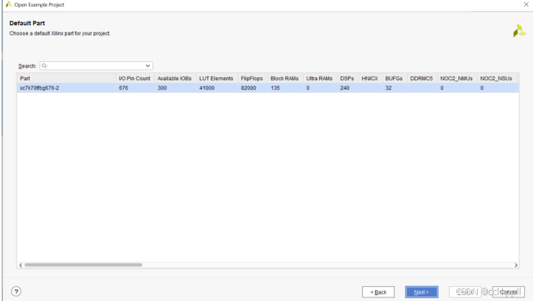Viewport: 533px width, 301px height.
Task: Click the horizontal scrollbar thumb
Action: point(83,265)
